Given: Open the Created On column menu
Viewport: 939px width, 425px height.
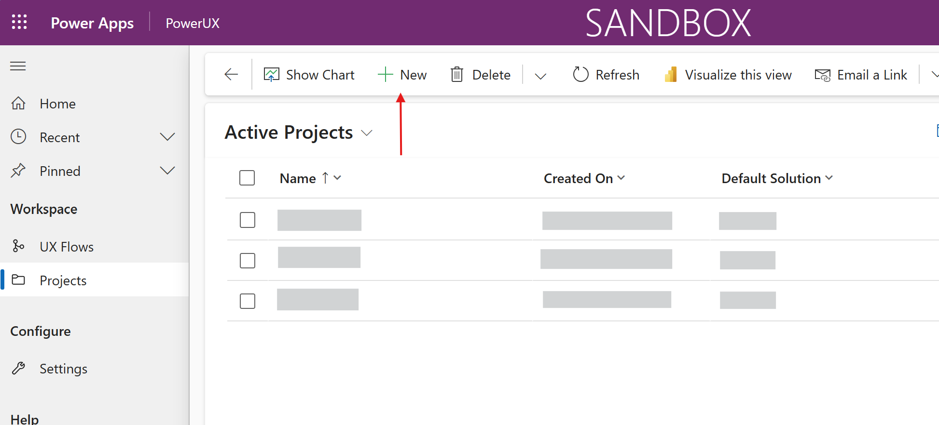Looking at the screenshot, I should tap(621, 178).
